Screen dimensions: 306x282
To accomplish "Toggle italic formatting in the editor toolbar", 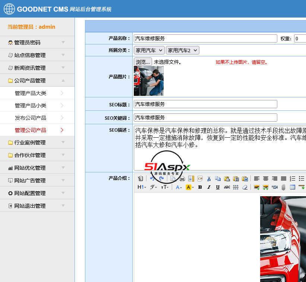I will (x=208, y=188).
